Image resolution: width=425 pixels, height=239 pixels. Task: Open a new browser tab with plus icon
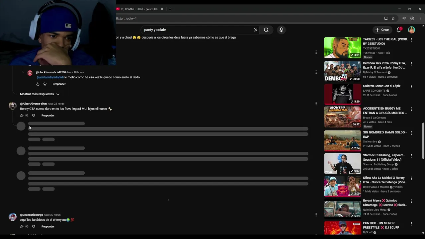170,9
